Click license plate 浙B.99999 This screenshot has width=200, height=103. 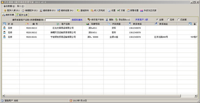[93, 37]
